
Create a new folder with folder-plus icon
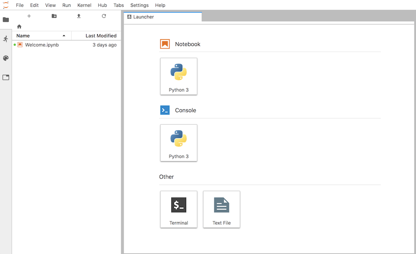(54, 16)
